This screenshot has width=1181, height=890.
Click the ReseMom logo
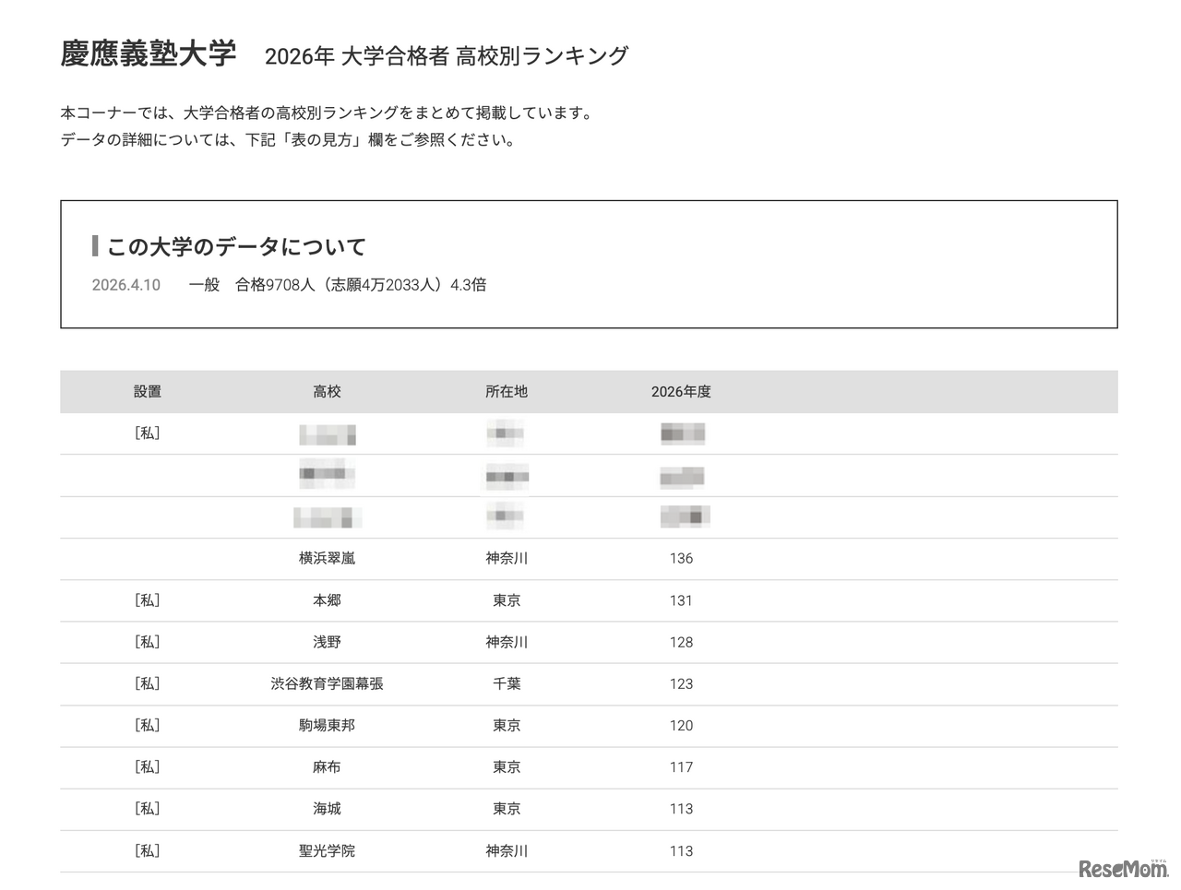(x=1122, y=867)
